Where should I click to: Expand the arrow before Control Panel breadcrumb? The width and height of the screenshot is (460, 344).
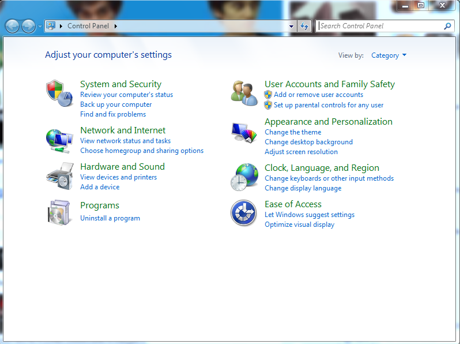(x=61, y=26)
